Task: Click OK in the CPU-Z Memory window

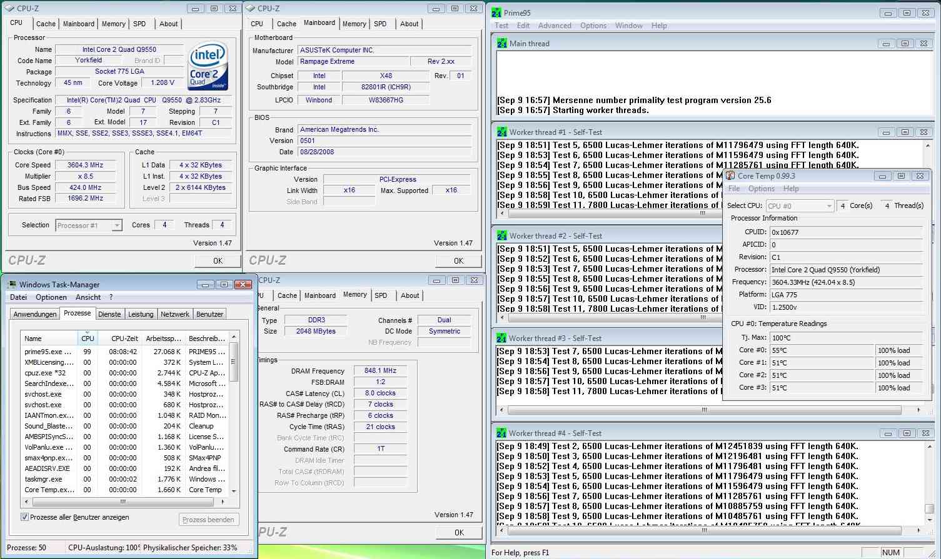Action: point(459,532)
